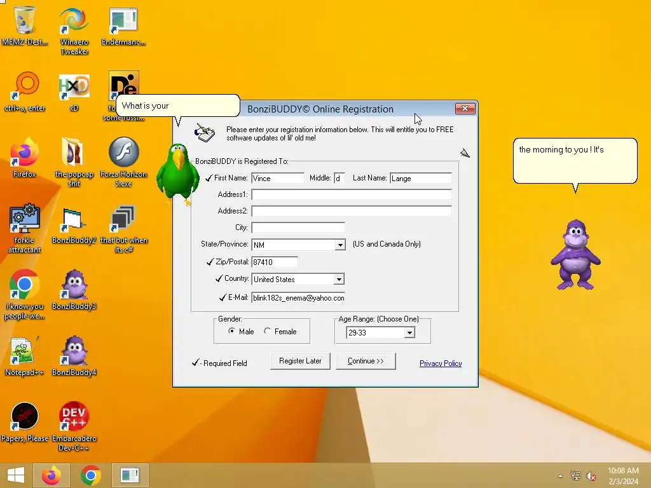Click the paper airplane icon in dialog
Image resolution: width=651 pixels, height=488 pixels.
pos(465,153)
